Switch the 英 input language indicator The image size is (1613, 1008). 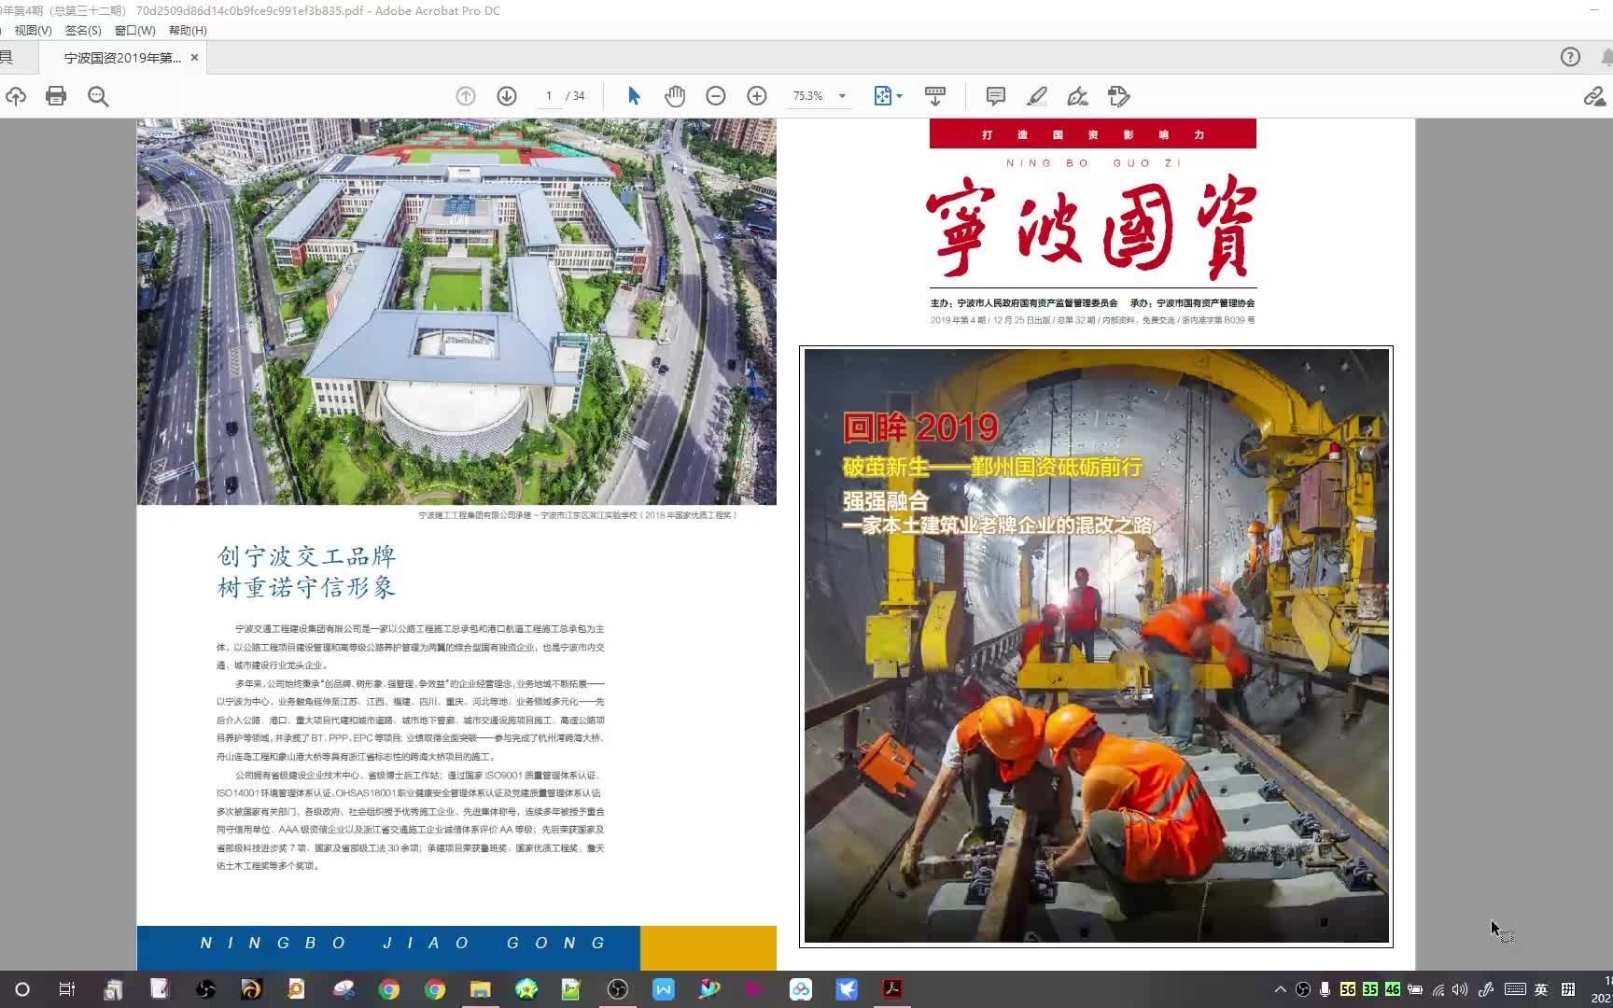[x=1541, y=989]
